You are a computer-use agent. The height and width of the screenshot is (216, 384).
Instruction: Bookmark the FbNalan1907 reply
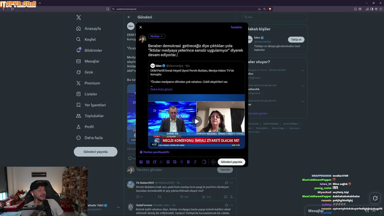click(226, 197)
